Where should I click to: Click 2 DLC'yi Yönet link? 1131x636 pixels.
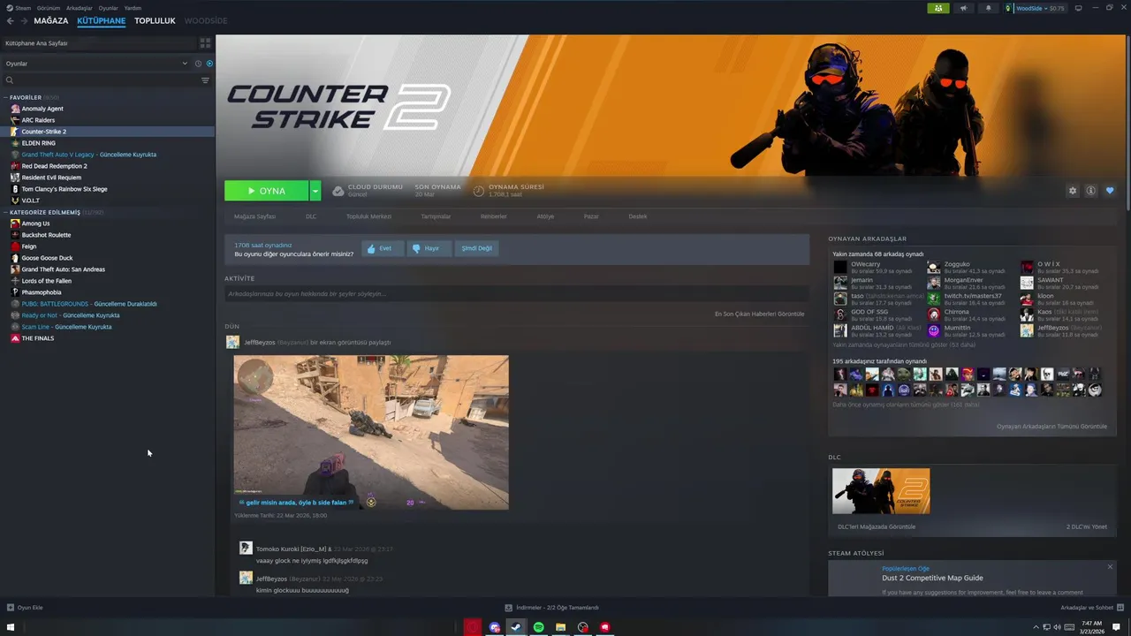[1086, 526]
